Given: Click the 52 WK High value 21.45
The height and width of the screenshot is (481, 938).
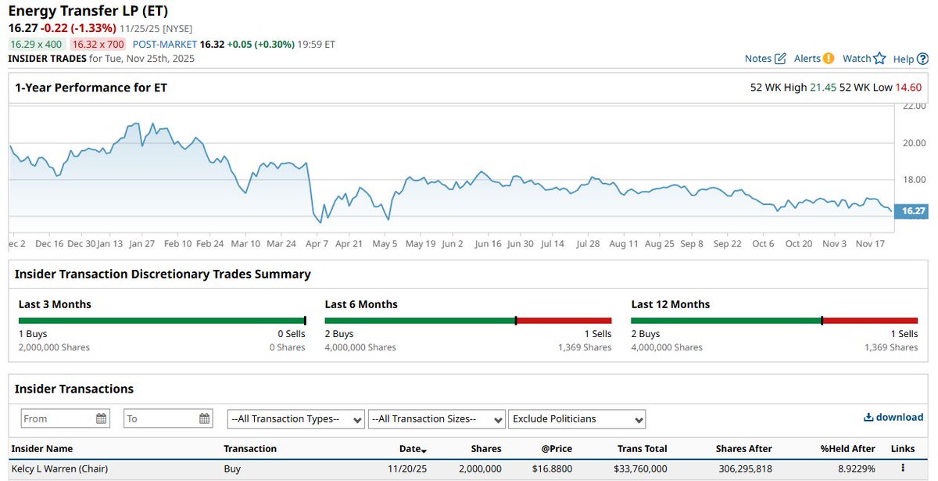Looking at the screenshot, I should pyautogui.click(x=822, y=87).
